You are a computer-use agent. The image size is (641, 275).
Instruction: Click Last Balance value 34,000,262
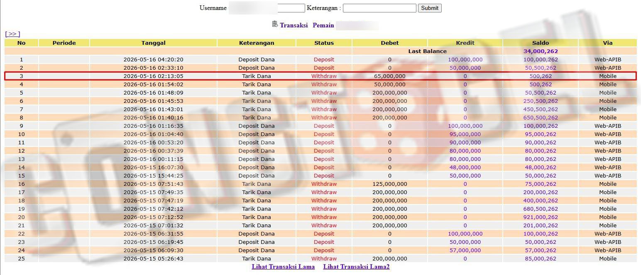[541, 51]
